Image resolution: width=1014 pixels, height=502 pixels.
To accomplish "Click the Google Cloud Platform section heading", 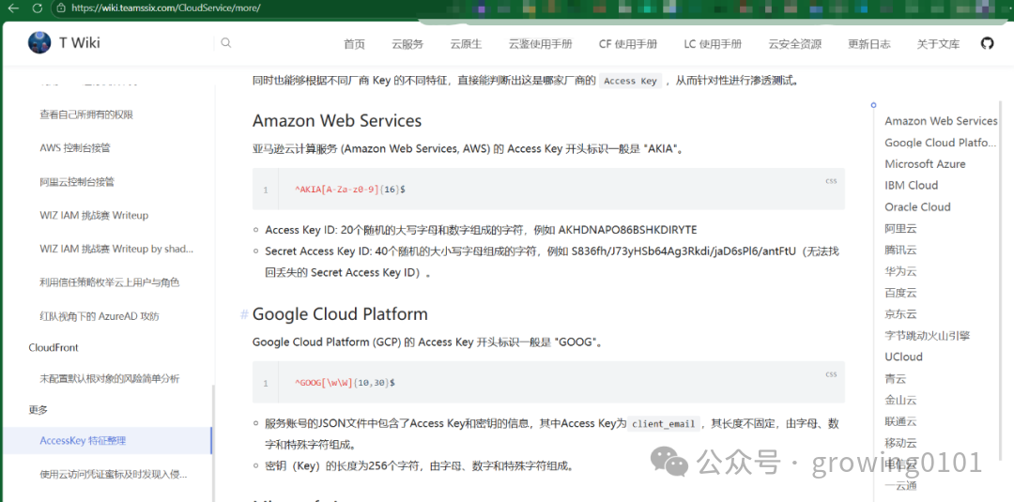I will 340,314.
